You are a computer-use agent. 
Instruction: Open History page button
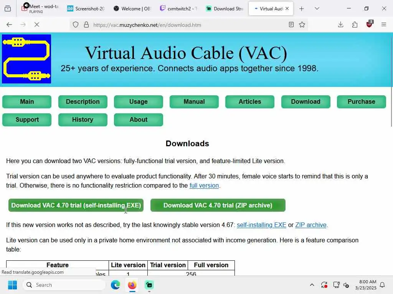pyautogui.click(x=83, y=120)
